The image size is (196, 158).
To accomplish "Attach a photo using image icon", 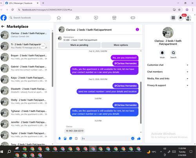I will point(65,138).
